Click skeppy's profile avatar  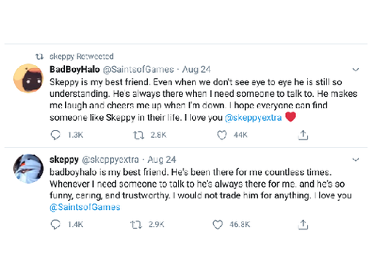click(x=29, y=169)
